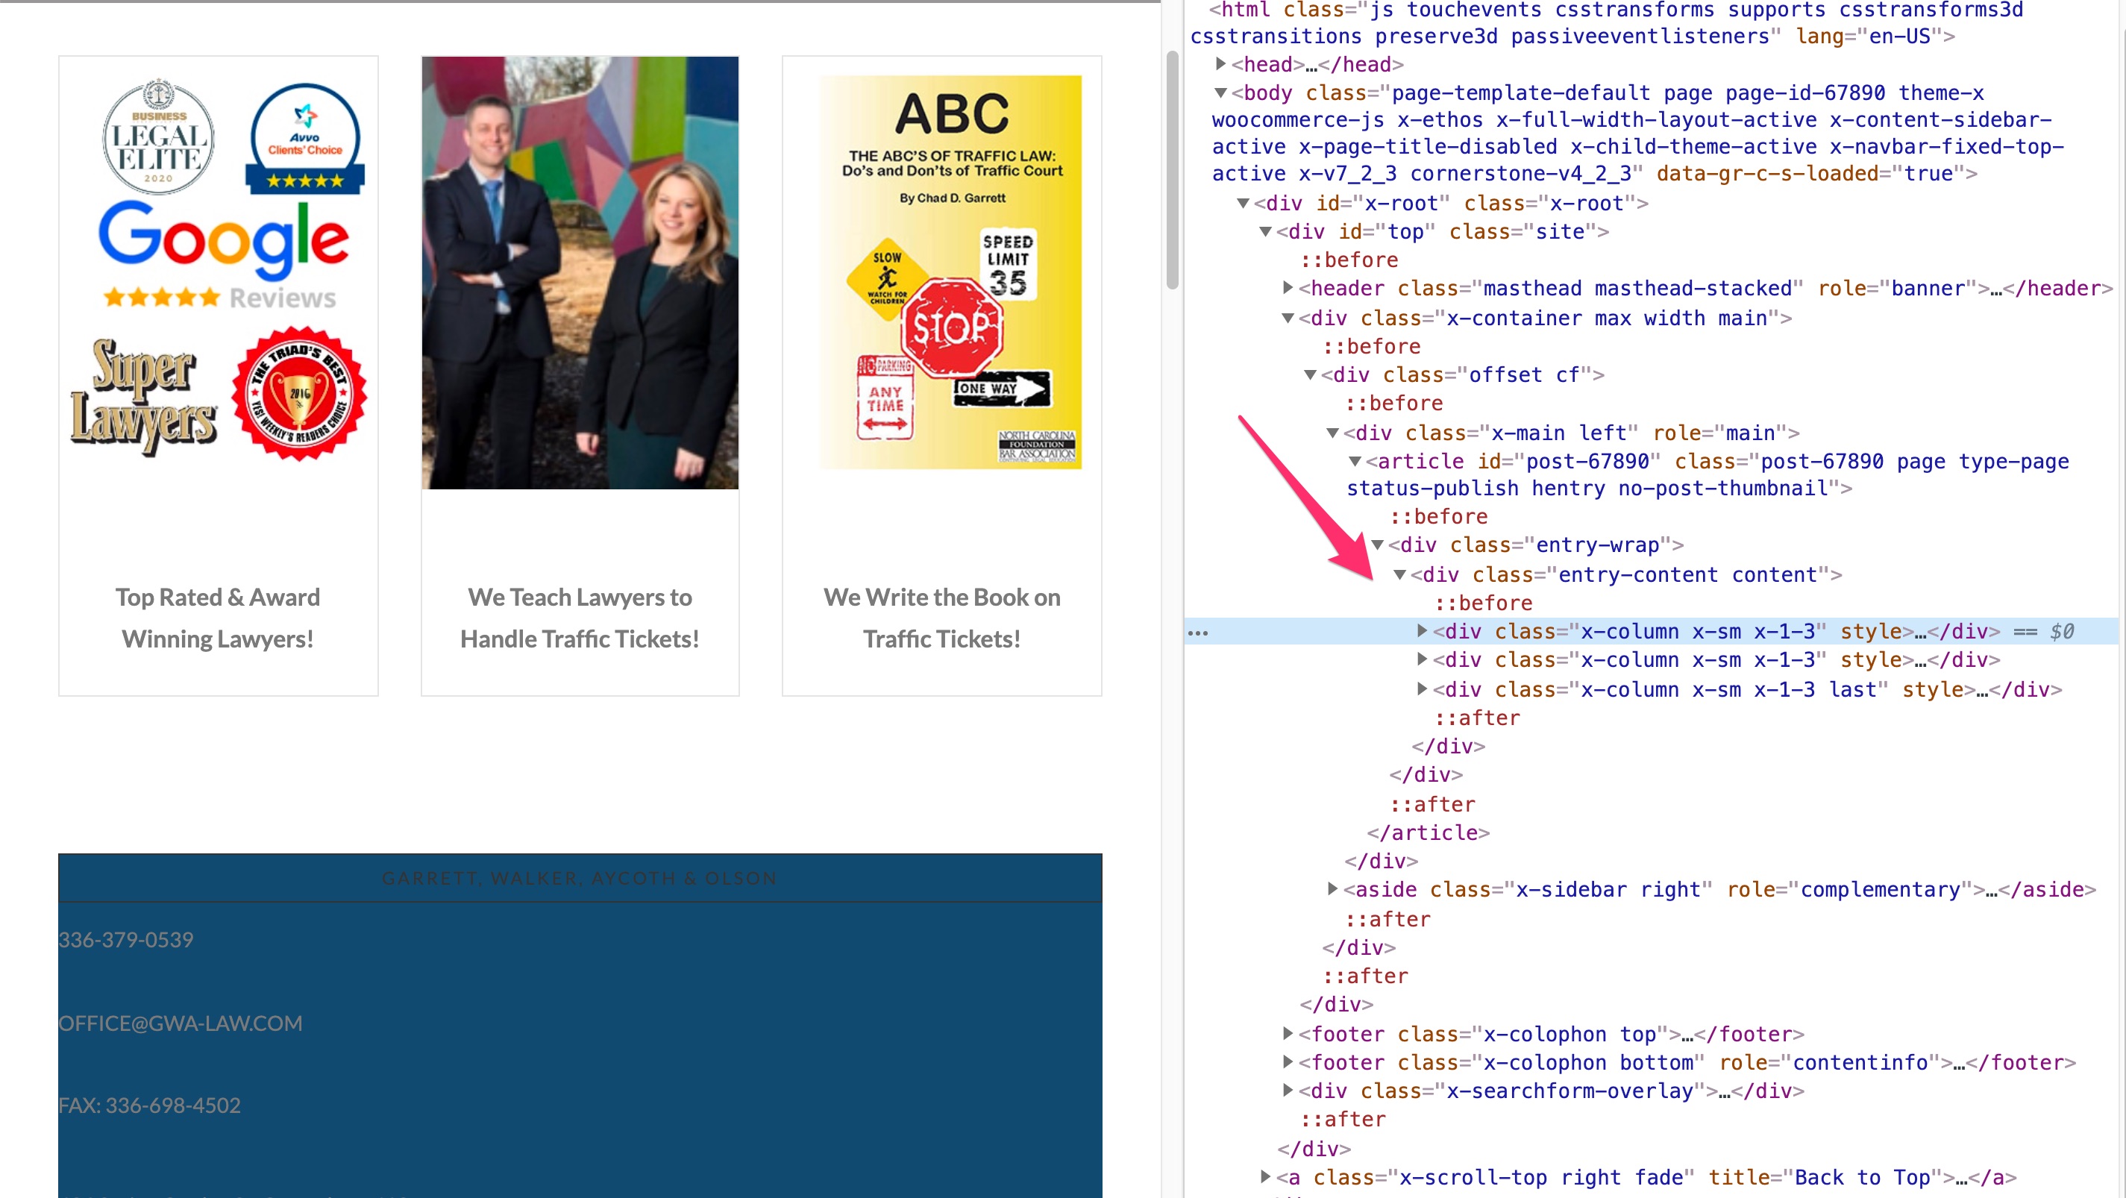Click the Avvo Clients' Choice badge
Image resolution: width=2126 pixels, height=1198 pixels.
(304, 139)
